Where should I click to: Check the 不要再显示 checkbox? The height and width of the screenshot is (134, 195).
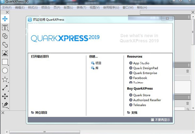point(152,120)
